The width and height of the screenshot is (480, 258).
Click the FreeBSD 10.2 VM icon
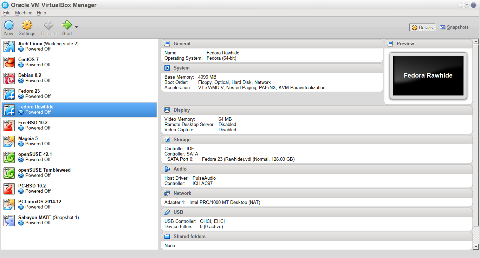pyautogui.click(x=9, y=125)
